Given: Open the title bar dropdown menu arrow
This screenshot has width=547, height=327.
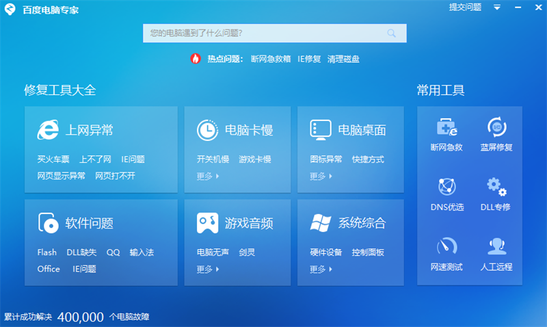Looking at the screenshot, I should (x=497, y=8).
